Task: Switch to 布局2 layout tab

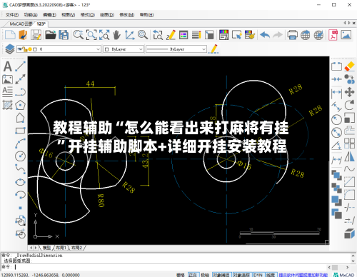Action: (76, 248)
